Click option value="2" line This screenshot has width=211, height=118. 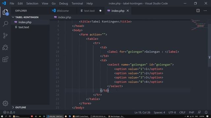[138, 73]
